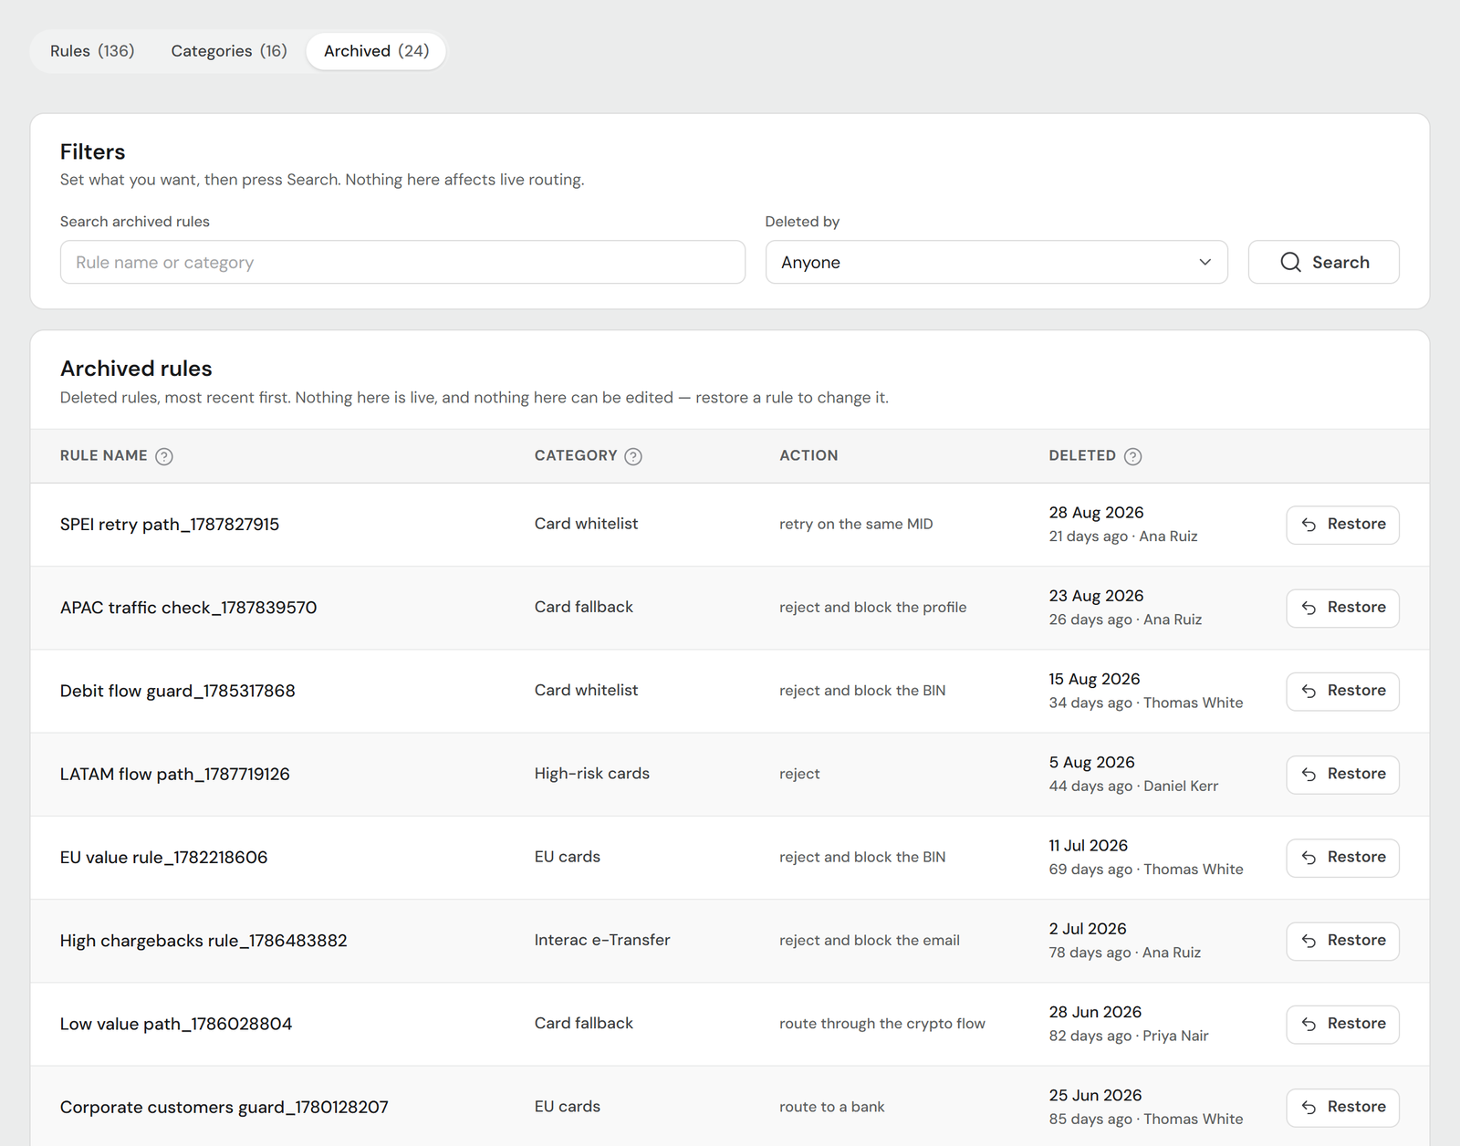Click rule name Debit flow guard_1785317868
Viewport: 1460px width, 1146px height.
[178, 691]
